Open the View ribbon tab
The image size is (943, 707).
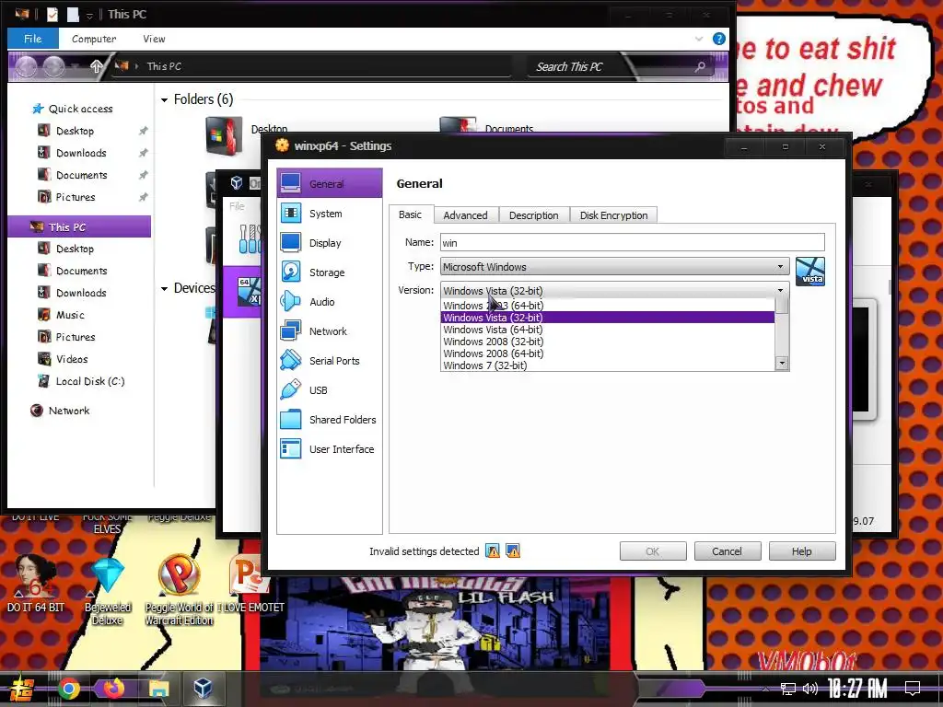pos(154,39)
